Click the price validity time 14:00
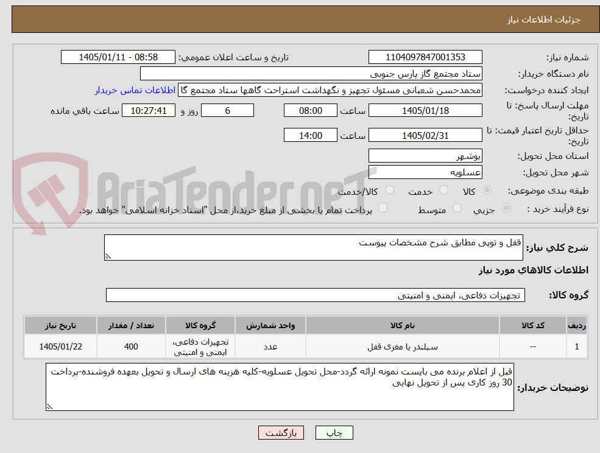Viewport: 600px width, 453px height. (310, 135)
